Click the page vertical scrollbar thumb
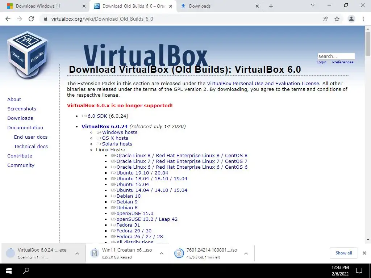 [x=368, y=44]
